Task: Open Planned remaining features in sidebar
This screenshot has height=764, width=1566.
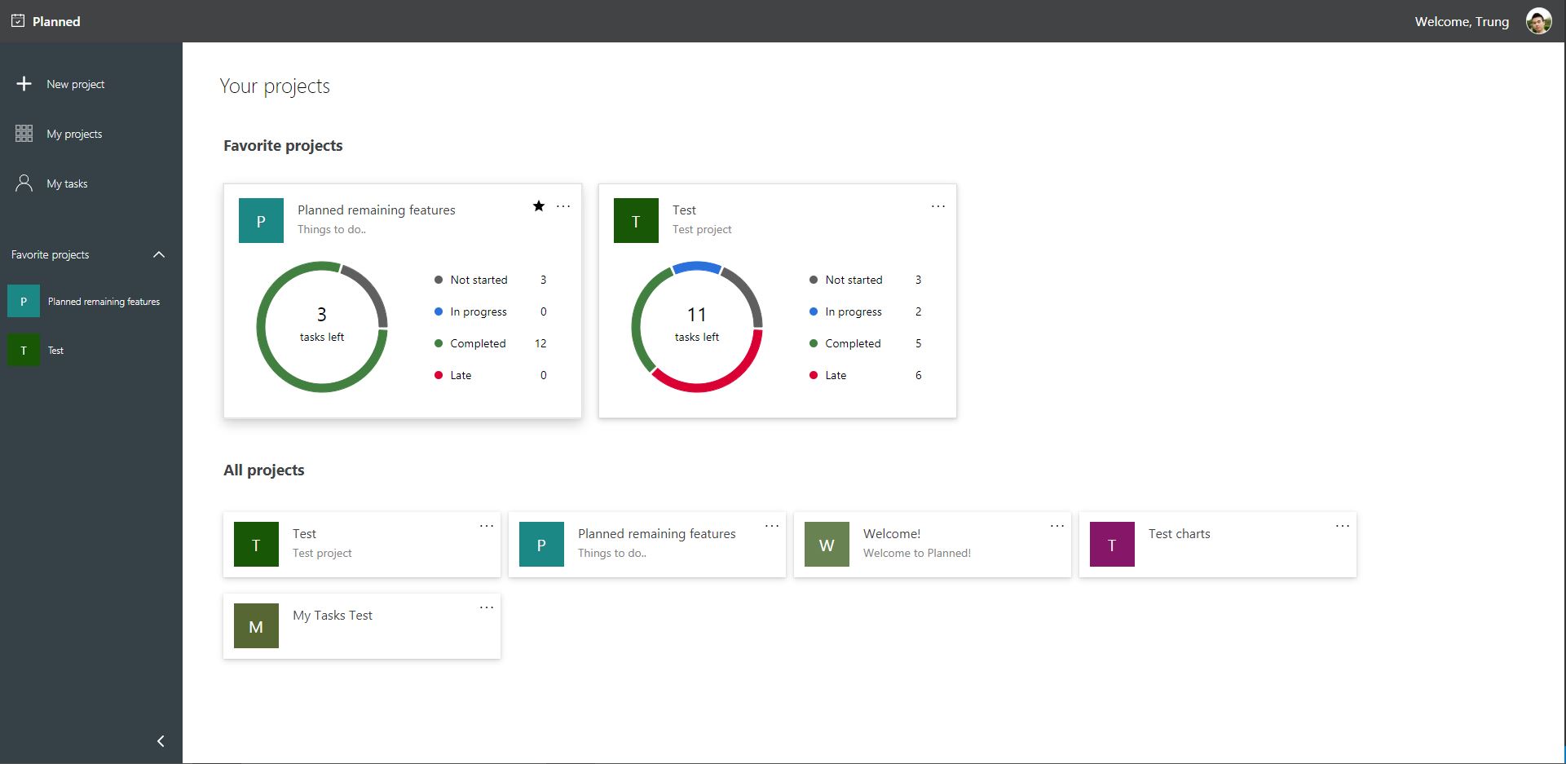Action: coord(104,302)
